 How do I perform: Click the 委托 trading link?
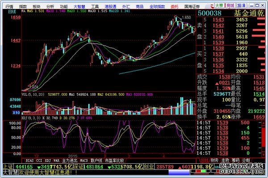point(174,7)
